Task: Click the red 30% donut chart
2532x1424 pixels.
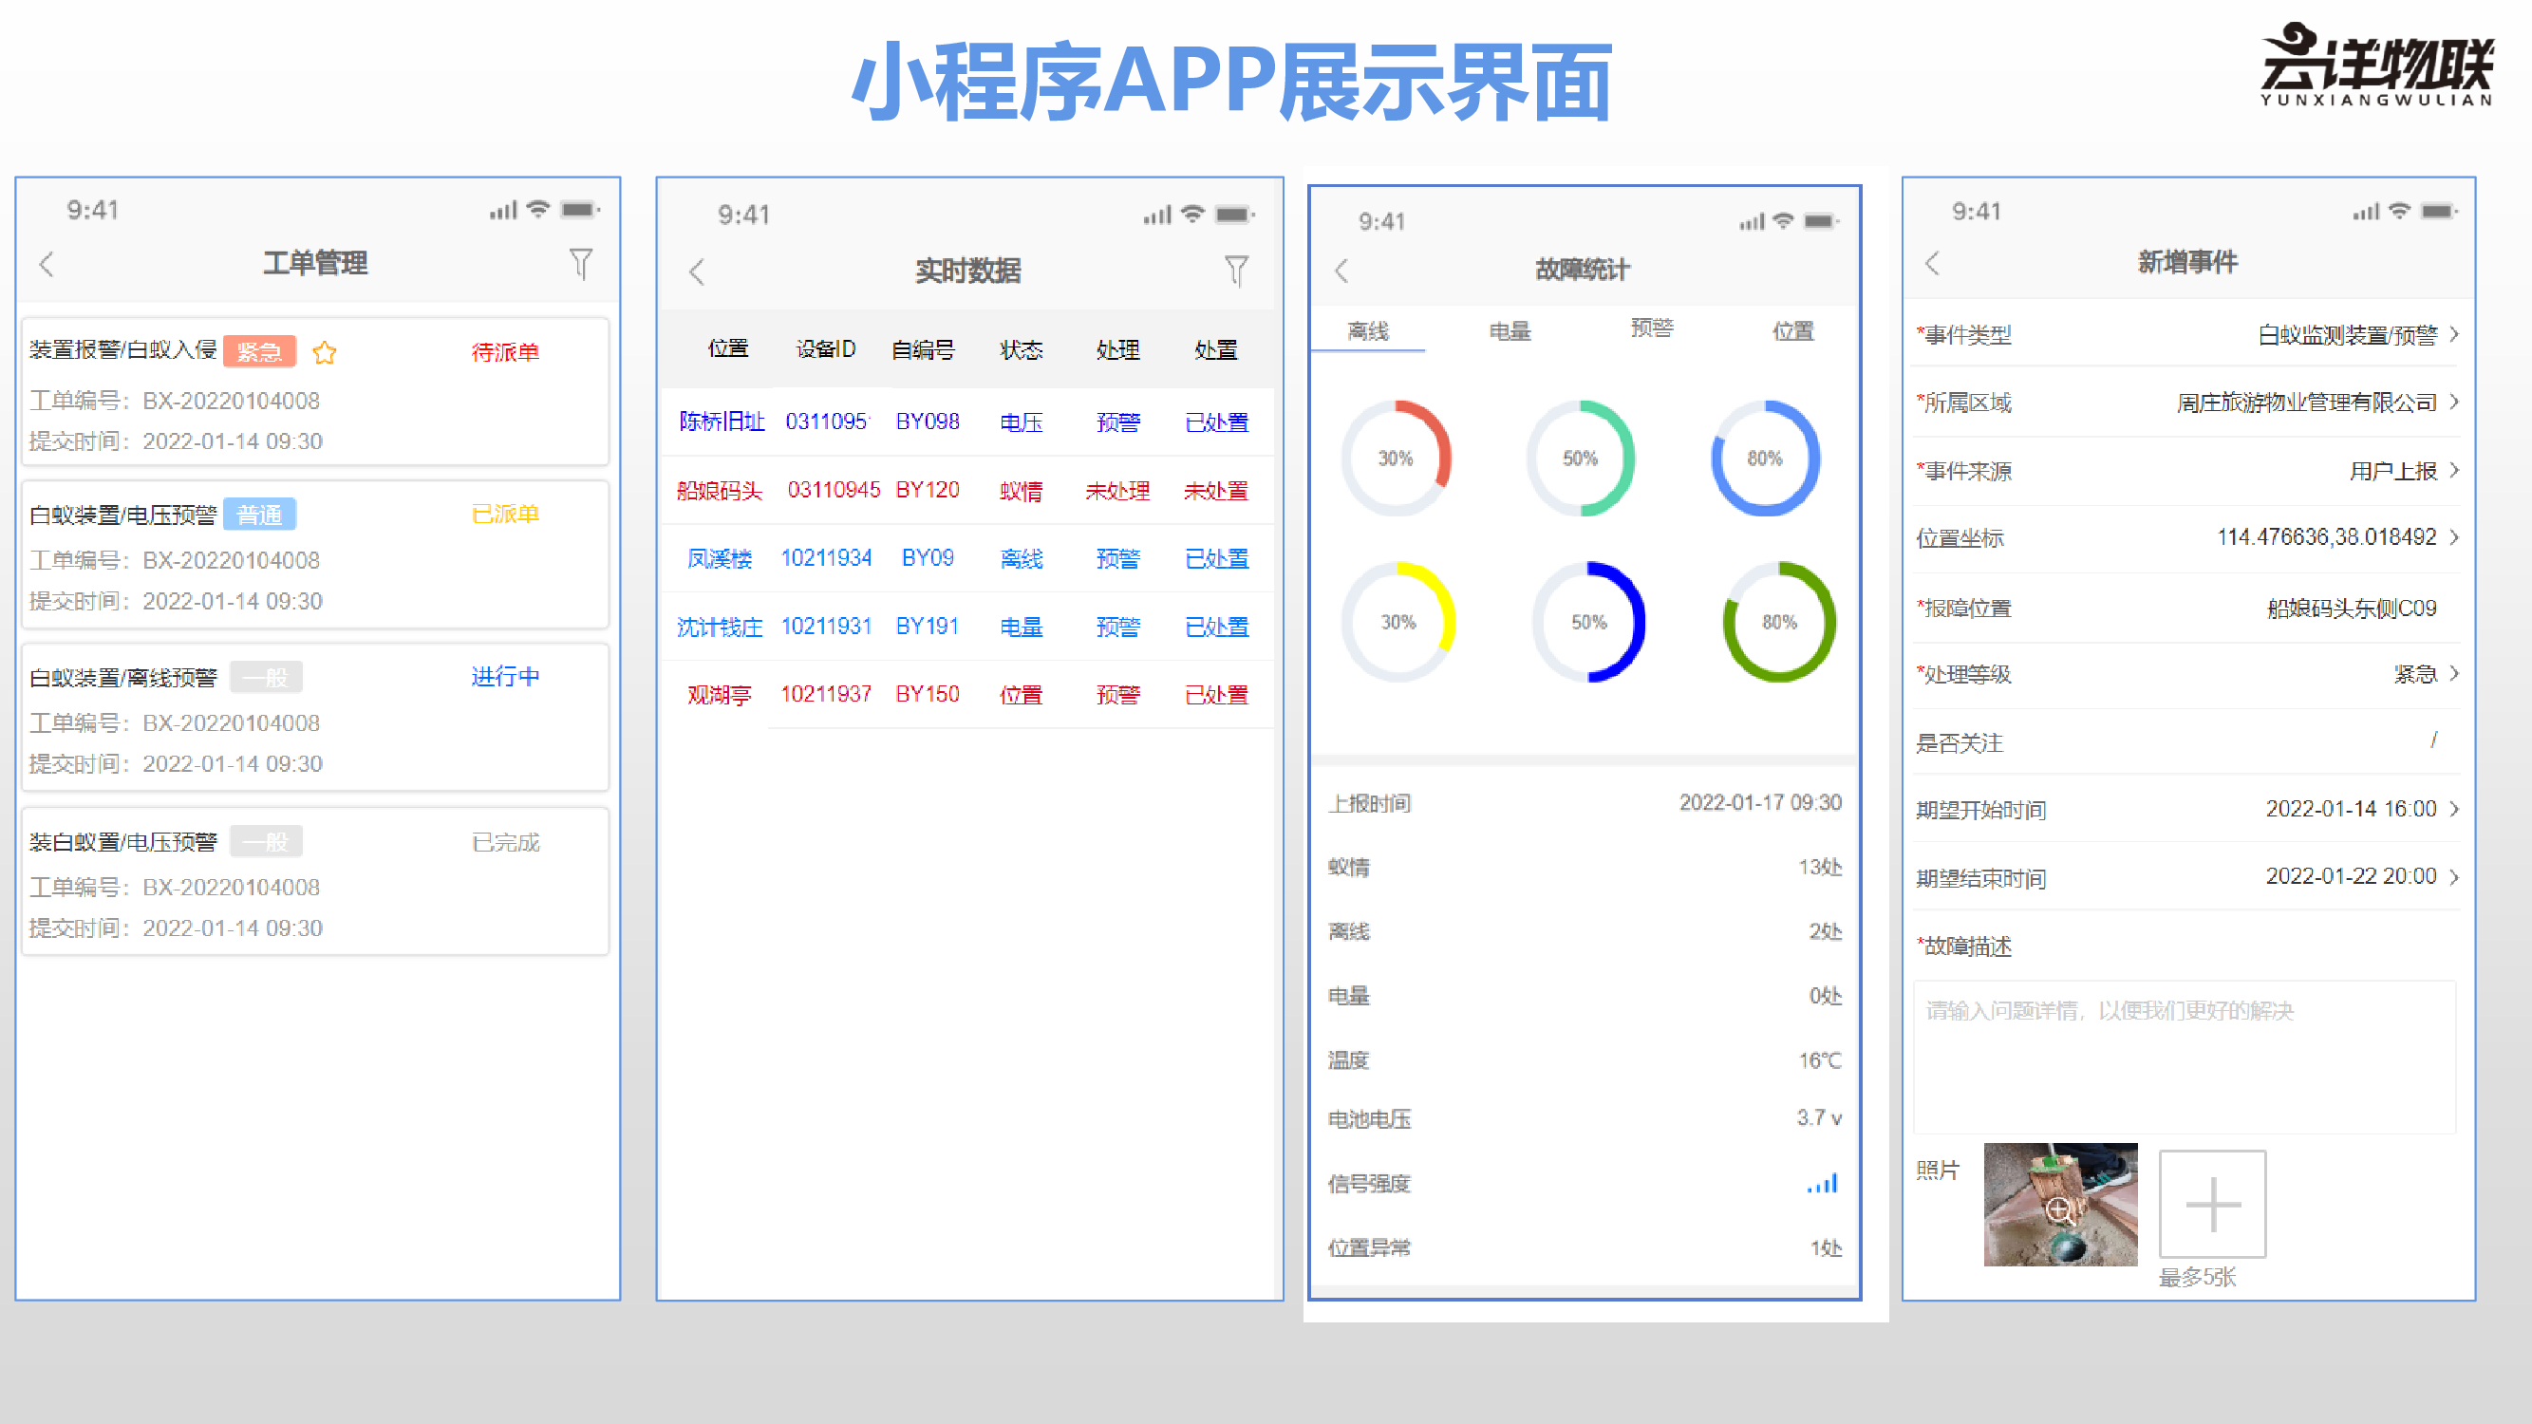Action: click(1396, 458)
